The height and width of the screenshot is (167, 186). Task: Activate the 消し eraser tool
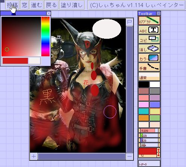(149, 48)
